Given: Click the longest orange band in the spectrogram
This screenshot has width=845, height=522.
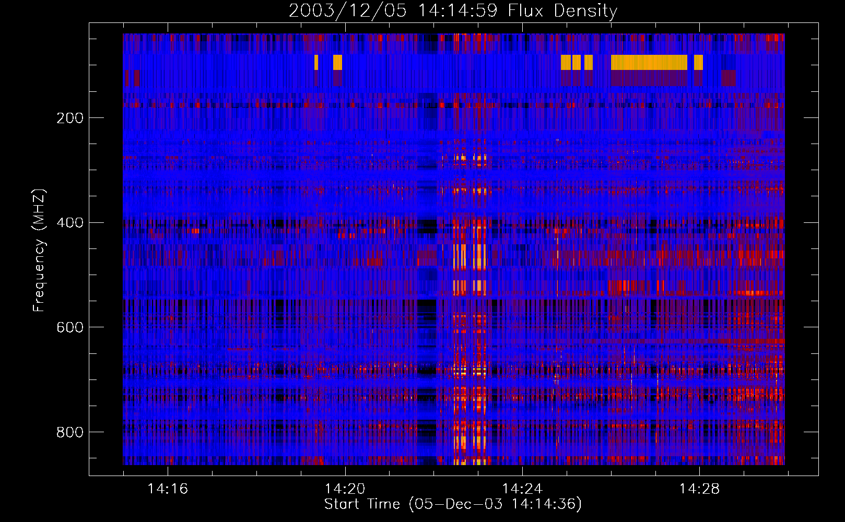Looking at the screenshot, I should (x=649, y=62).
